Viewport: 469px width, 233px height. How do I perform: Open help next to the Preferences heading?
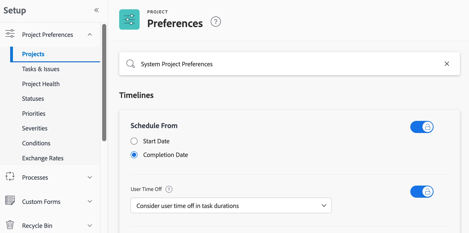pos(216,22)
